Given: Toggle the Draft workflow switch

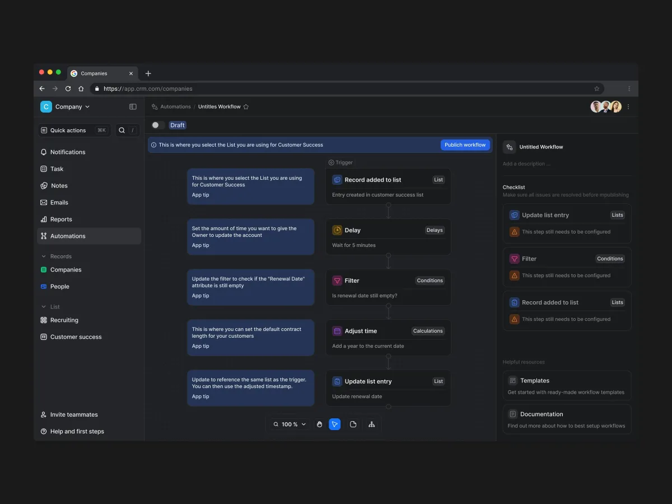Looking at the screenshot, I should pos(158,125).
